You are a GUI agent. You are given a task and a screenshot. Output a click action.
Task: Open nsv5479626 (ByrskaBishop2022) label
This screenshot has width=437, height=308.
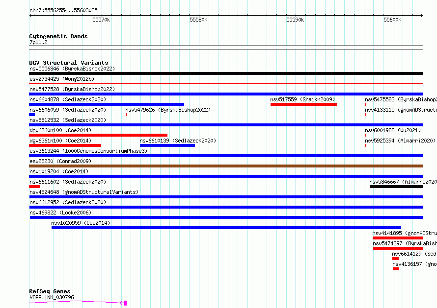[x=168, y=110]
